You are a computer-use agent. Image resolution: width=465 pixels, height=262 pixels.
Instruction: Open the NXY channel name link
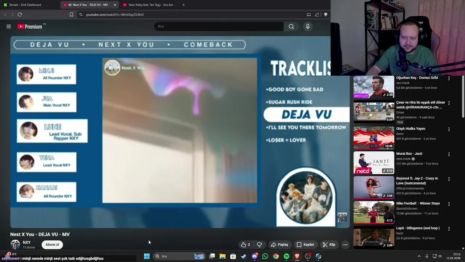point(27,242)
